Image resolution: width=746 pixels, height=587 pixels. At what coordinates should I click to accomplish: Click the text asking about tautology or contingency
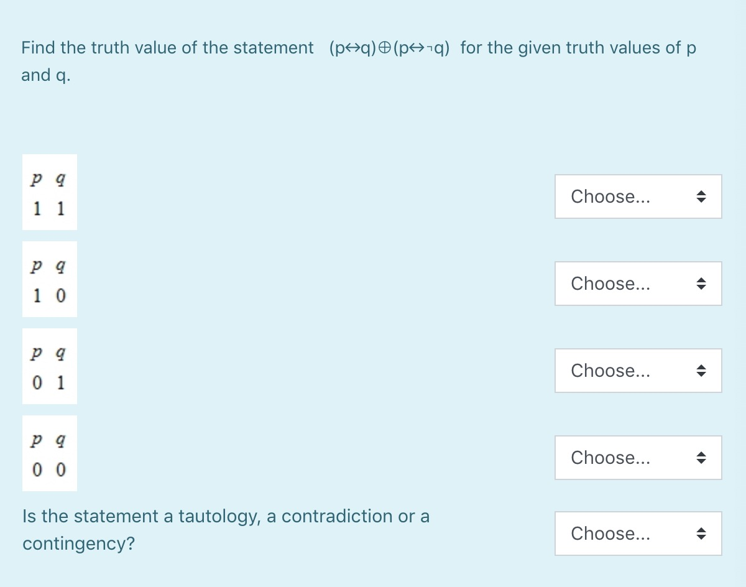(x=226, y=529)
